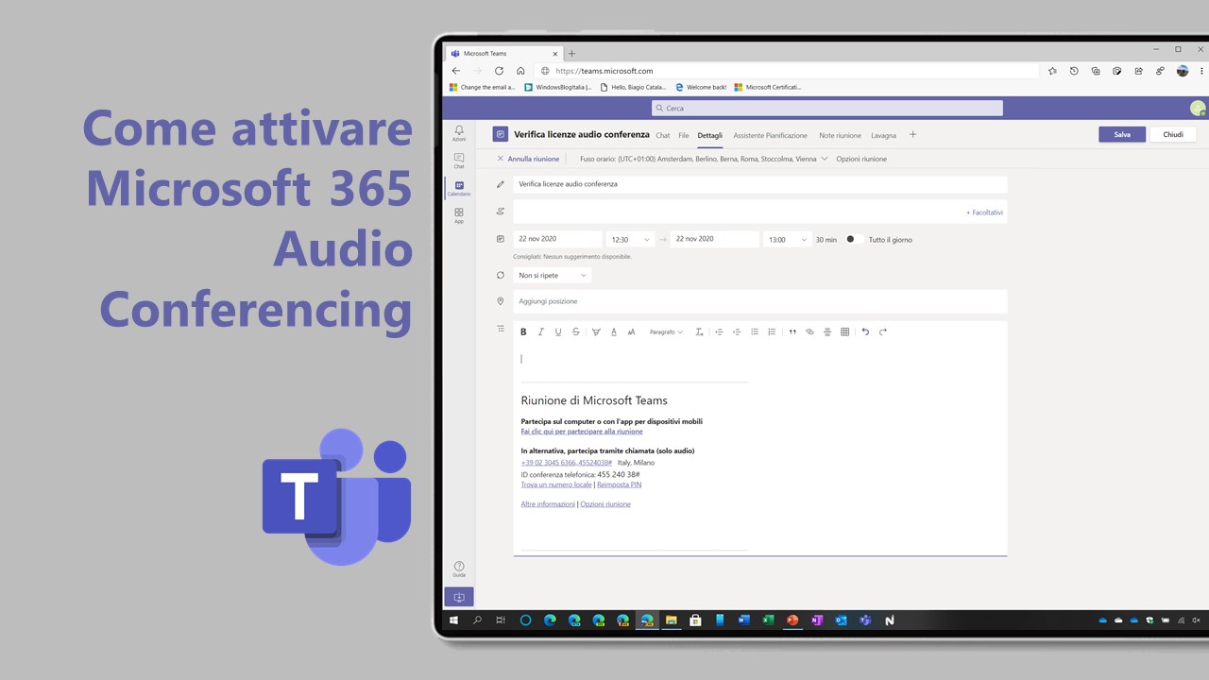The image size is (1209, 680).
Task: Add this page to browser favorites
Action: tap(1052, 71)
